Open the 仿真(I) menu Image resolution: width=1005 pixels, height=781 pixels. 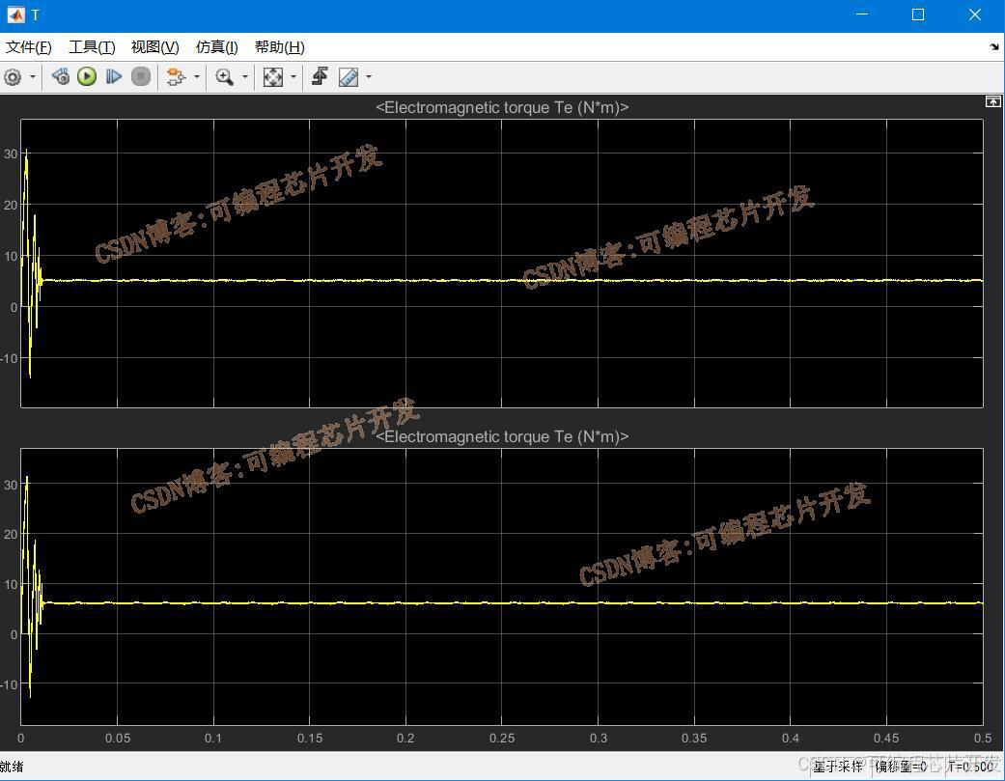pyautogui.click(x=216, y=46)
